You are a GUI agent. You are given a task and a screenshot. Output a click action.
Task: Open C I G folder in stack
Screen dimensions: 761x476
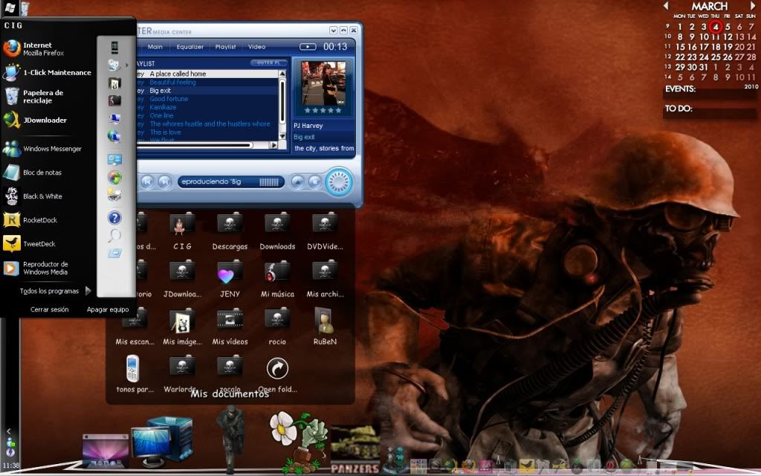(x=183, y=231)
